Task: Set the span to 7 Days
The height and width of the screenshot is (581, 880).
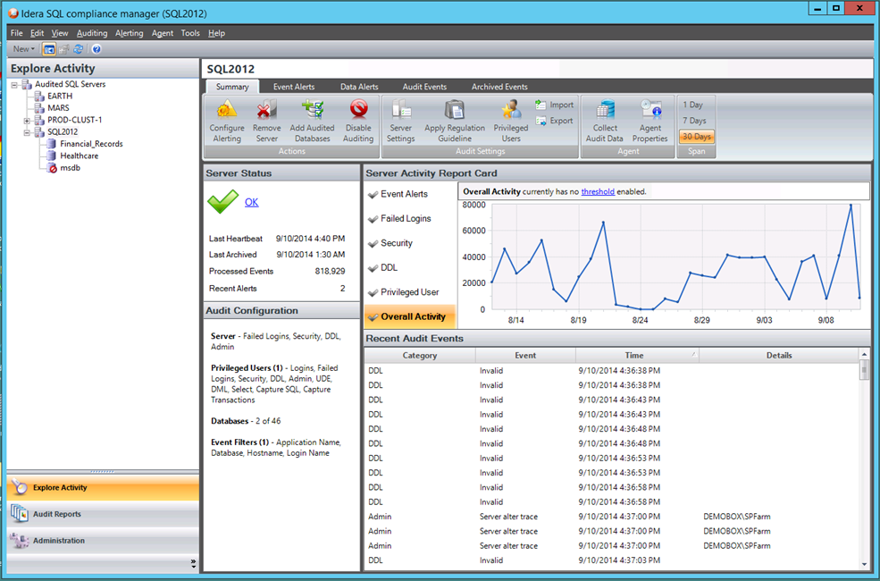Action: click(x=694, y=121)
